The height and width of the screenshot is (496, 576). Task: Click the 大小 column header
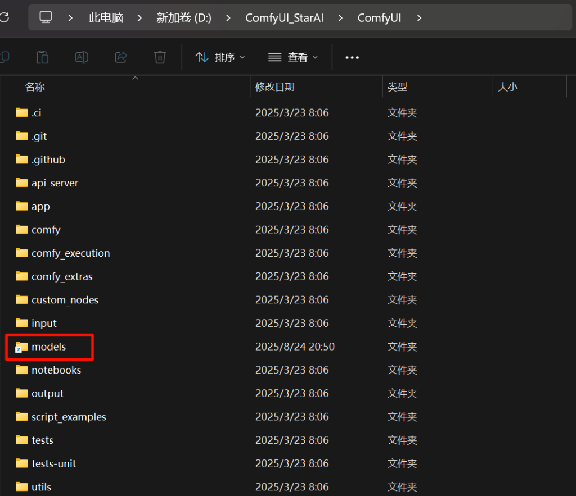click(508, 87)
